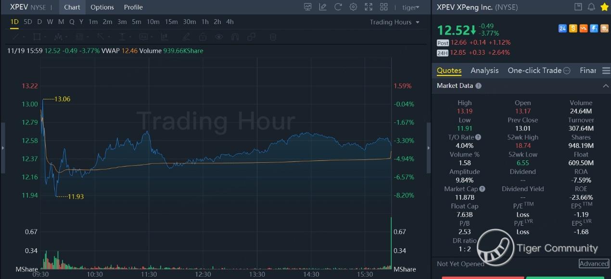The height and width of the screenshot is (279, 611).
Task: Toggle the yellow star watchlist favorite
Action: 604,7
